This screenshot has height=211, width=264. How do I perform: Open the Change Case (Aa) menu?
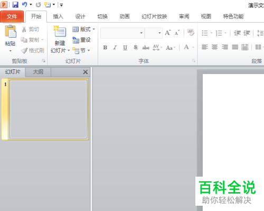point(171,48)
